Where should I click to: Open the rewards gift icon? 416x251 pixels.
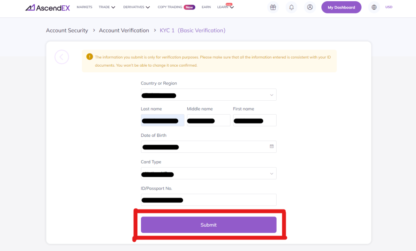273,7
